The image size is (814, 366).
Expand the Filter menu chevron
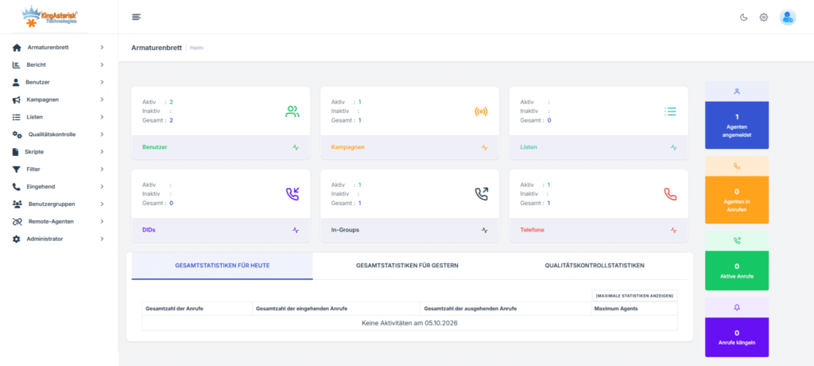pos(102,169)
